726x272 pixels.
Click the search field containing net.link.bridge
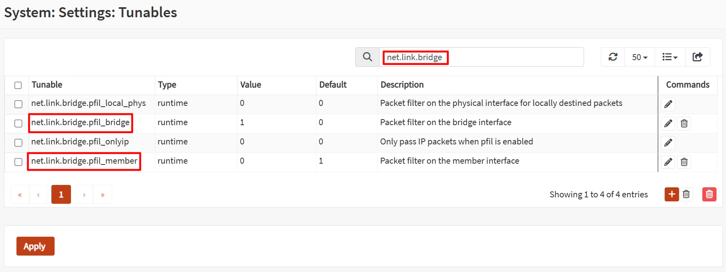tap(481, 57)
